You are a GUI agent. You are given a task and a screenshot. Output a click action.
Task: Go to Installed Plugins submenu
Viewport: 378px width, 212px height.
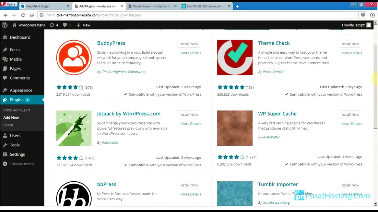click(17, 110)
